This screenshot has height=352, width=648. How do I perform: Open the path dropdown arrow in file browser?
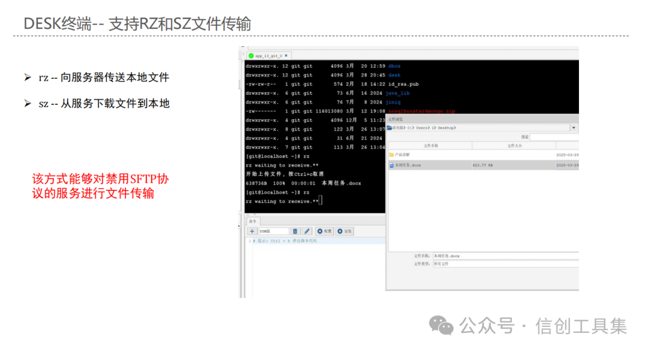[x=574, y=128]
